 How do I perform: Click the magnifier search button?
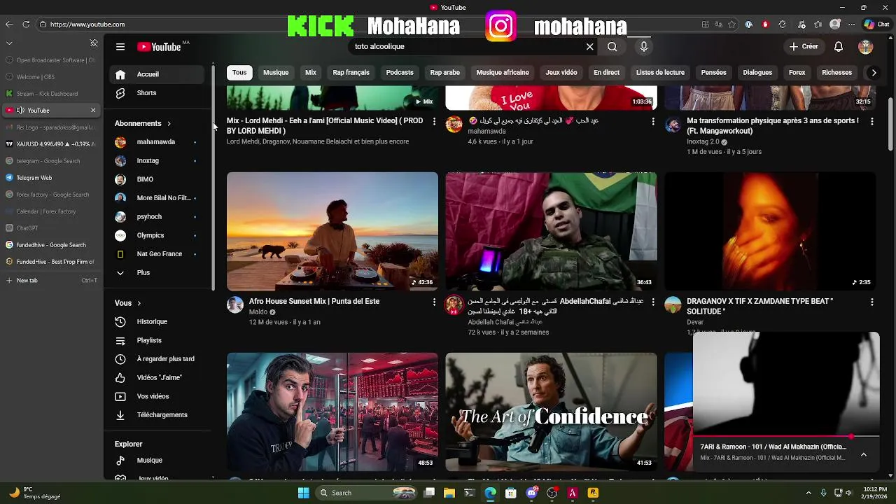point(612,47)
